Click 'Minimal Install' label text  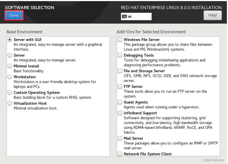pyautogui.click(x=26, y=66)
